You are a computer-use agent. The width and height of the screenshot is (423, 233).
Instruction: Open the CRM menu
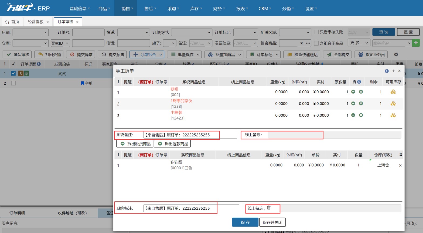click(265, 9)
